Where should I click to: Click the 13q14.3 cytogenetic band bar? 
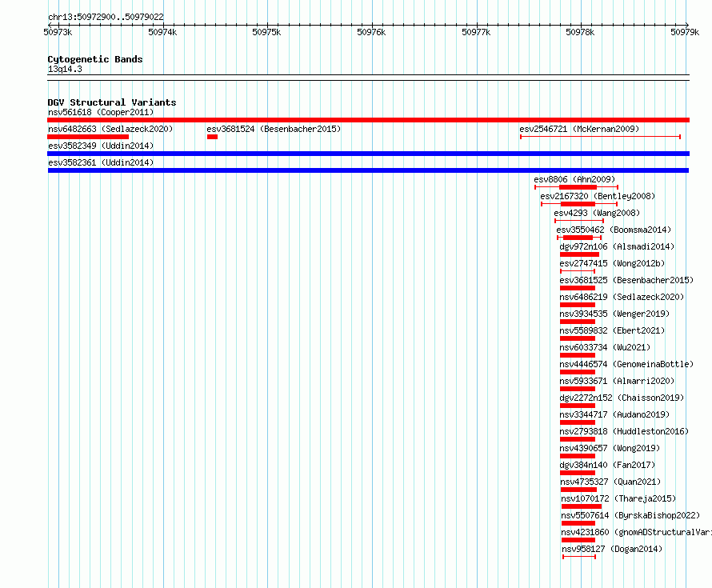[368, 78]
